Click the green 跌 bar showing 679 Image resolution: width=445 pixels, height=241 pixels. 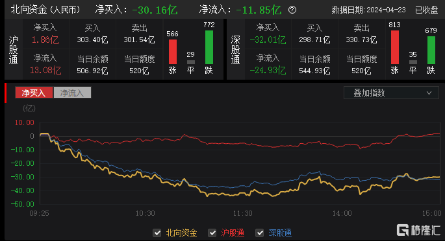[x=431, y=50]
